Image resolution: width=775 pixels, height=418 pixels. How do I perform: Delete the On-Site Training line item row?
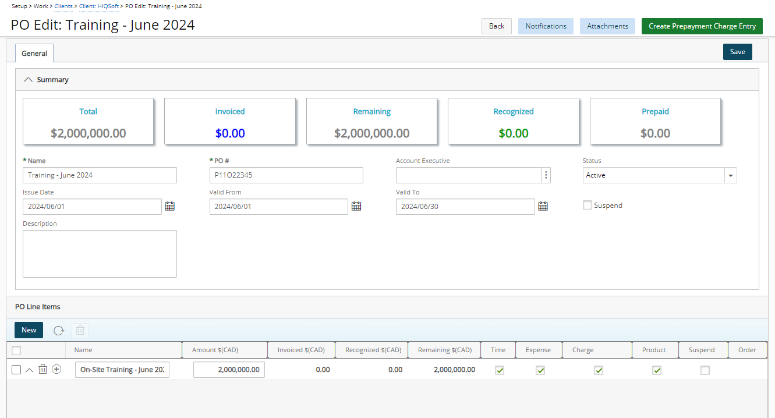[43, 369]
